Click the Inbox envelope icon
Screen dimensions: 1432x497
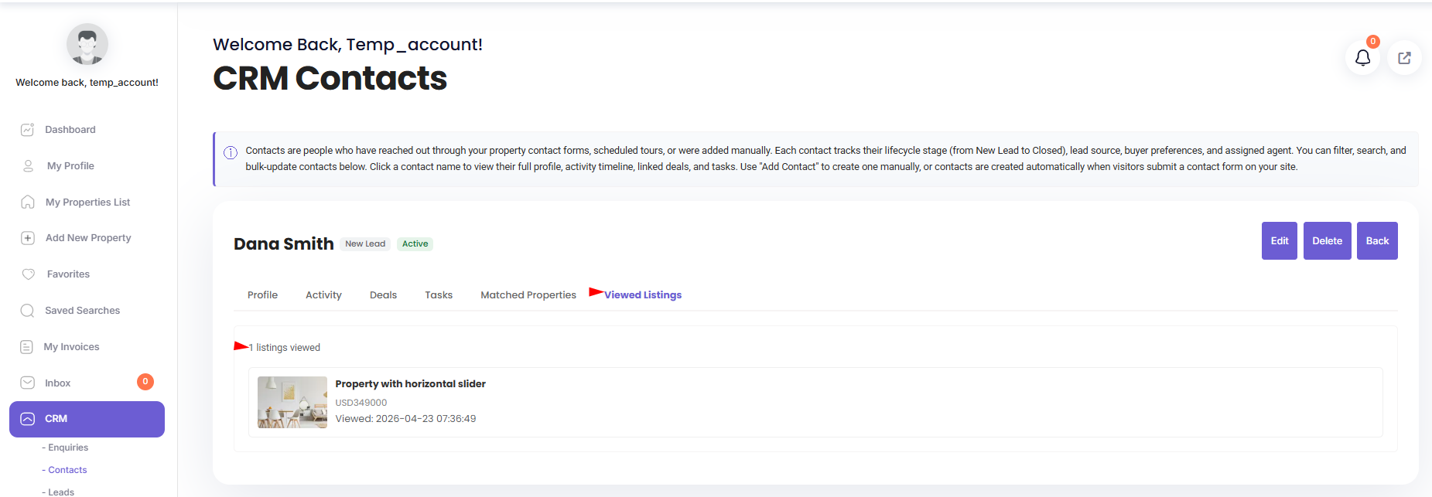[27, 383]
